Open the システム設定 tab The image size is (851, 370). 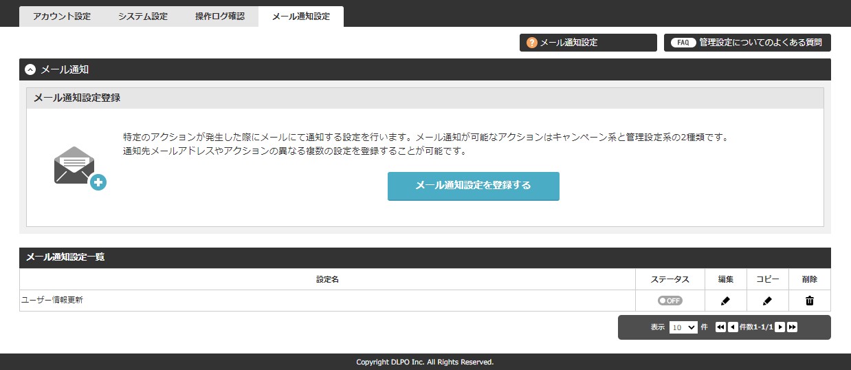pos(143,17)
